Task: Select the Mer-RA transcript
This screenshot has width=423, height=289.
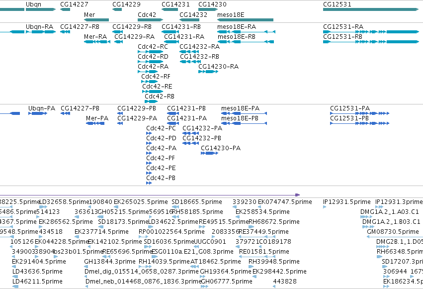Action: pos(97,42)
